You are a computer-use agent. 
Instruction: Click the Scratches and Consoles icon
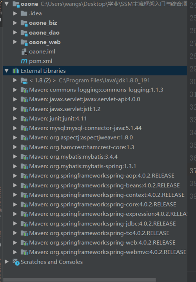coord(16,262)
